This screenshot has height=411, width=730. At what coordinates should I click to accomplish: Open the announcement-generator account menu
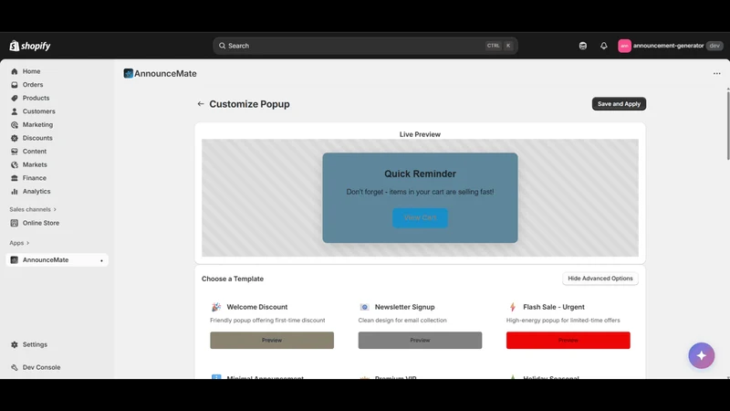671,46
